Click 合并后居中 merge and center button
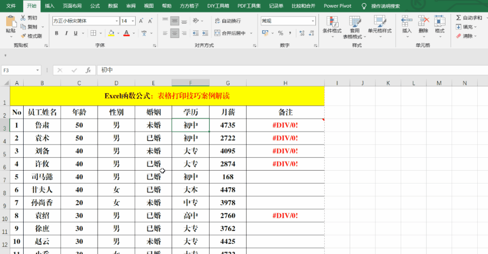488x254 pixels. 230,33
